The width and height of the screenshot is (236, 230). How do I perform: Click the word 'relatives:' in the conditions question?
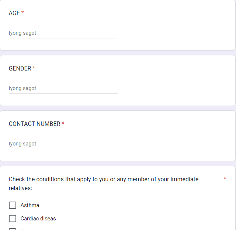[21, 188]
